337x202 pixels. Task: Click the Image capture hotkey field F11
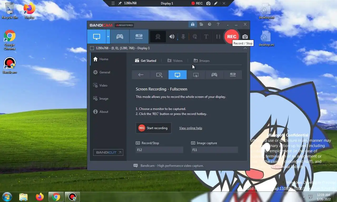click(215, 150)
